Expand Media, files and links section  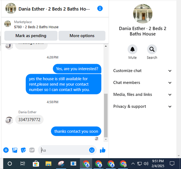point(142,94)
